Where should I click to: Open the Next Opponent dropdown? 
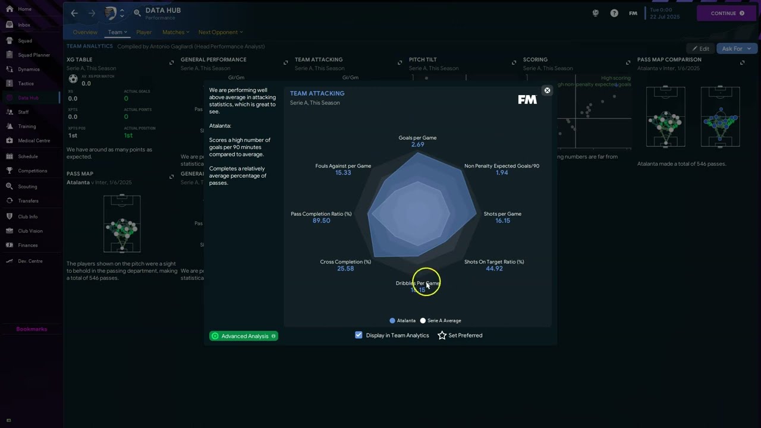coord(221,32)
